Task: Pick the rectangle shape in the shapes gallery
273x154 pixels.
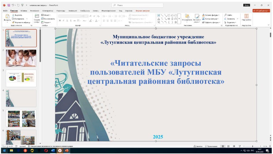Action: tap(169, 15)
